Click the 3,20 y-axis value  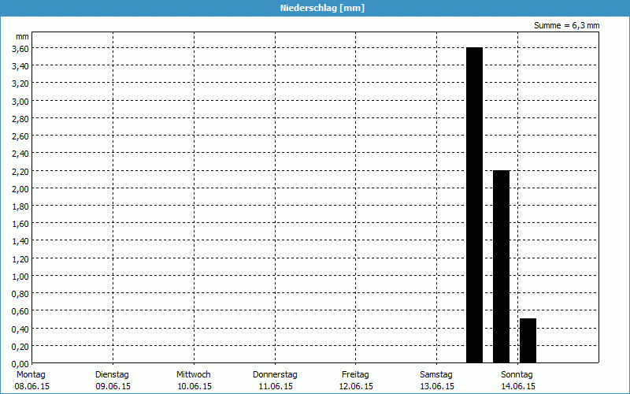[20, 84]
